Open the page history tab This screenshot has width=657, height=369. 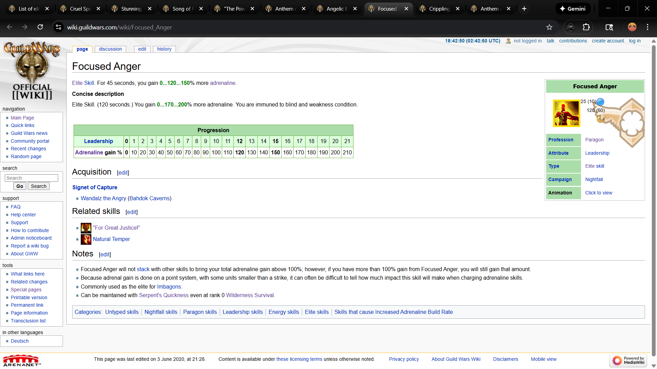[x=164, y=49]
